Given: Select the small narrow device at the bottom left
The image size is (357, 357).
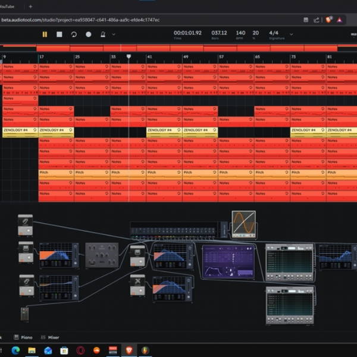Looking at the screenshot, I should point(24,314).
